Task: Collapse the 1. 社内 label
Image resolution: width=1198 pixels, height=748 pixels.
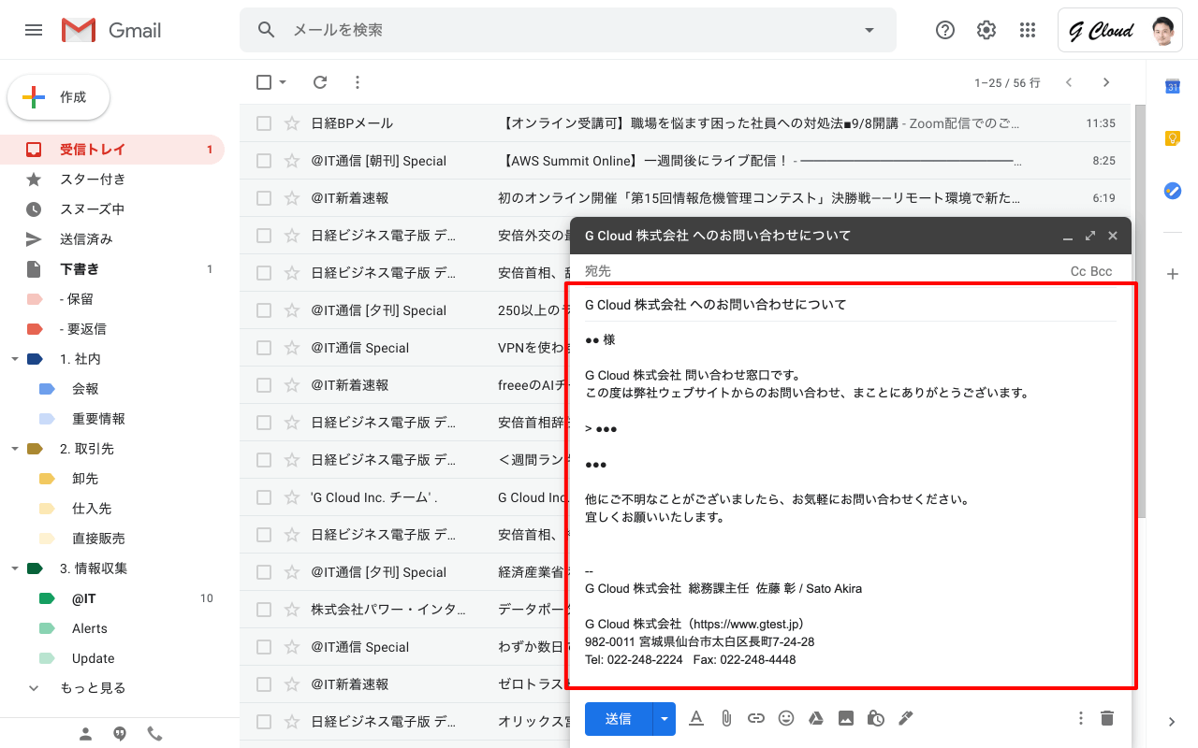Action: point(14,359)
